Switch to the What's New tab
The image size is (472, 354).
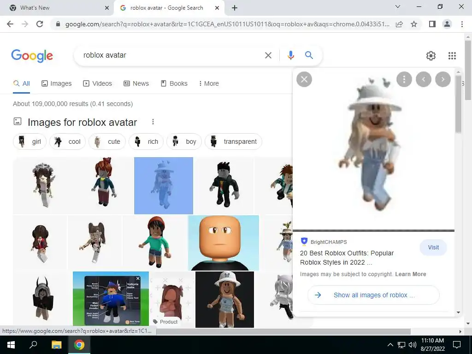(57, 8)
